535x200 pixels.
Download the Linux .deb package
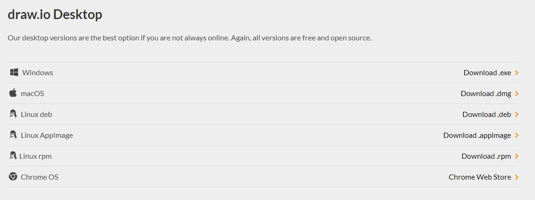coord(487,115)
